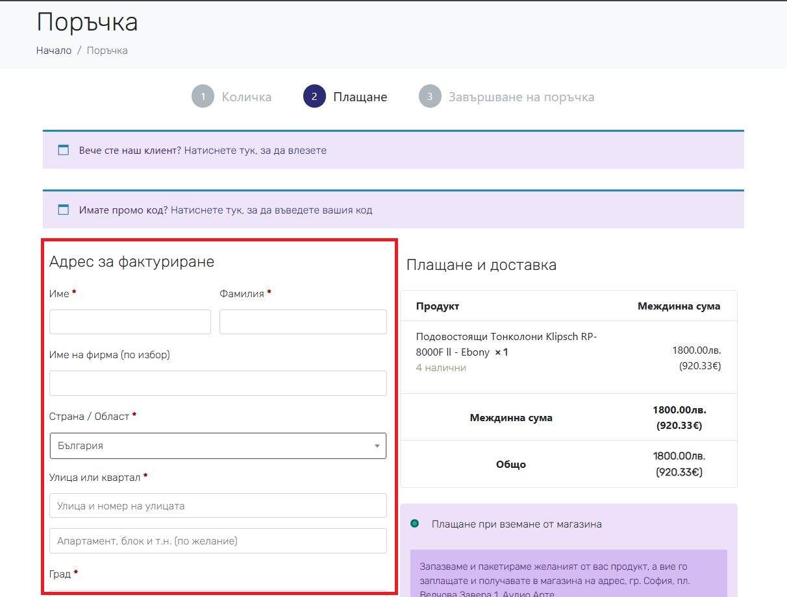Click the 'Адрес за фактуриране' heading
787x597 pixels.
[132, 262]
